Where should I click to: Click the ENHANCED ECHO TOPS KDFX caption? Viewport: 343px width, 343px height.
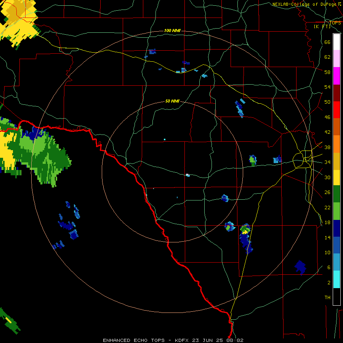point(173,340)
